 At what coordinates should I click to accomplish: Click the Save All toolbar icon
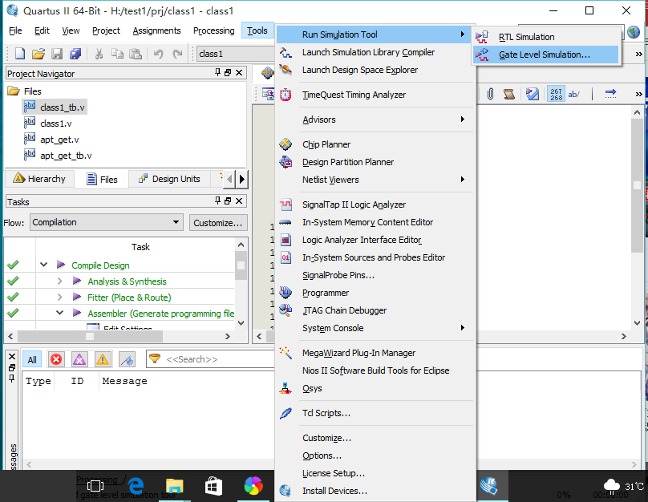75,54
